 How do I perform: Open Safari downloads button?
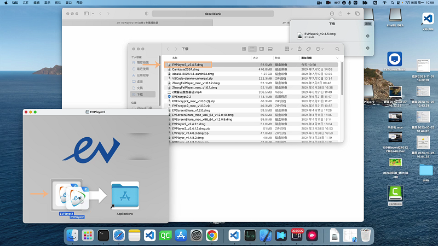point(332,13)
